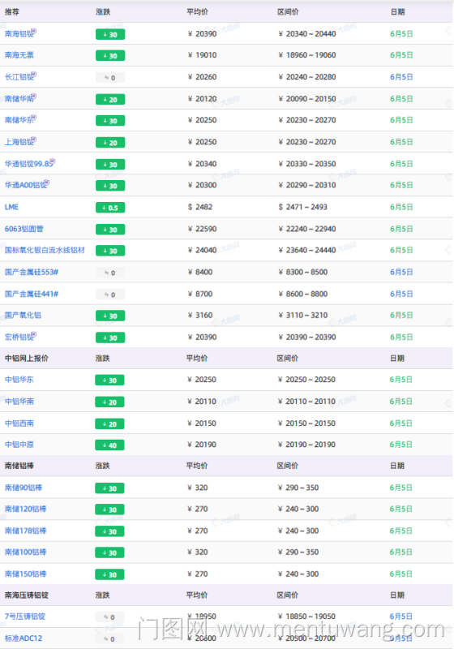
Task: Click the 中铝网上报价 section heading
Action: [x=27, y=359]
